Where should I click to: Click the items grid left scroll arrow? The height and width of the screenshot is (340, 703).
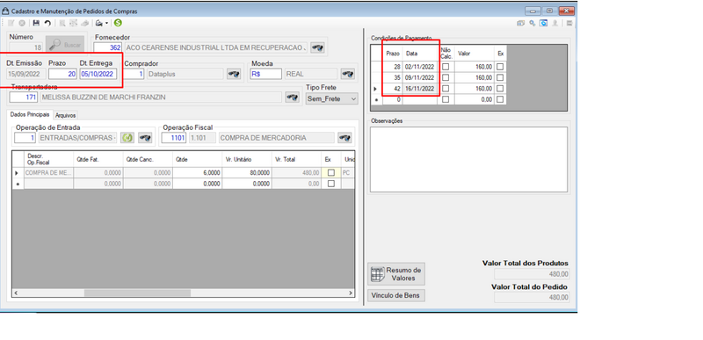coord(16,293)
